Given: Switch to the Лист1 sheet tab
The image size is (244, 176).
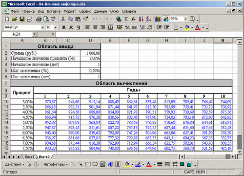Looking at the screenshot, I should click(x=29, y=157).
